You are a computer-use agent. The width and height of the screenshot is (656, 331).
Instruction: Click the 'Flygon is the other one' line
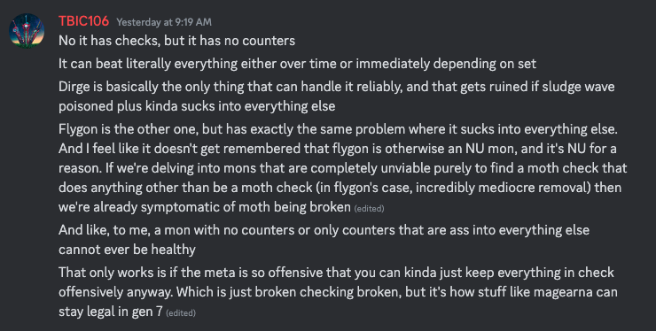coord(338,129)
